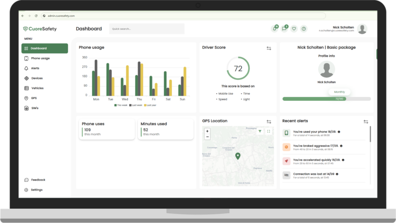
Task: Go to Phone usage in sidebar
Action: [40, 58]
